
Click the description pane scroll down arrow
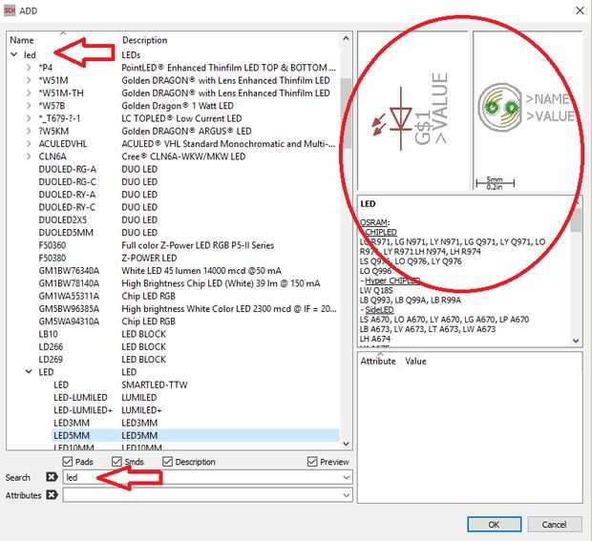tap(576, 341)
